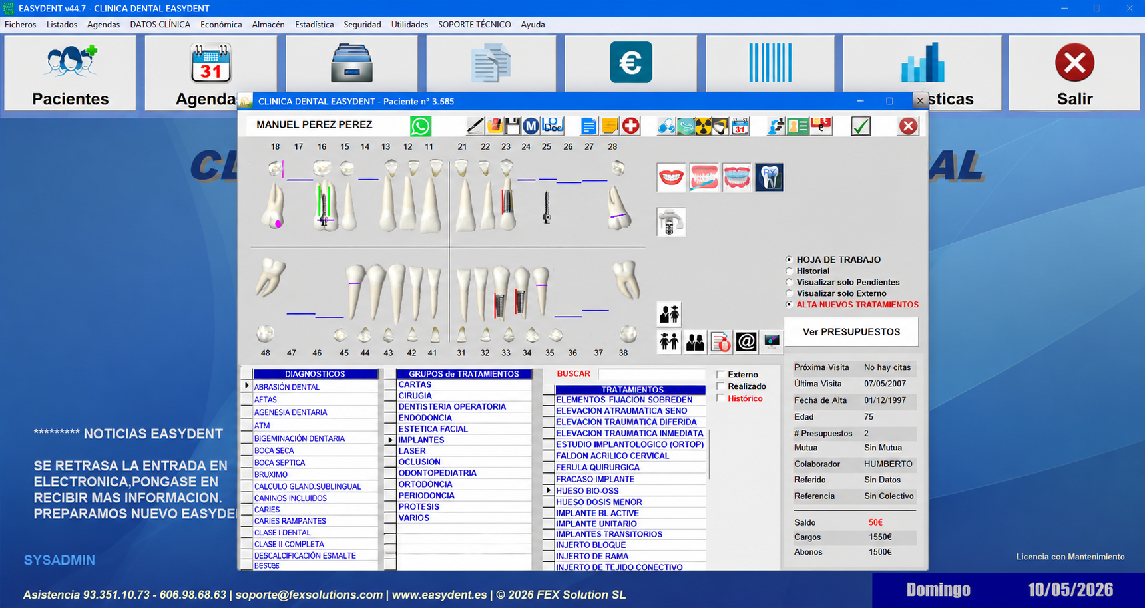Image resolution: width=1145 pixels, height=608 pixels.
Task: Open the Ficheros menu
Action: [21, 25]
